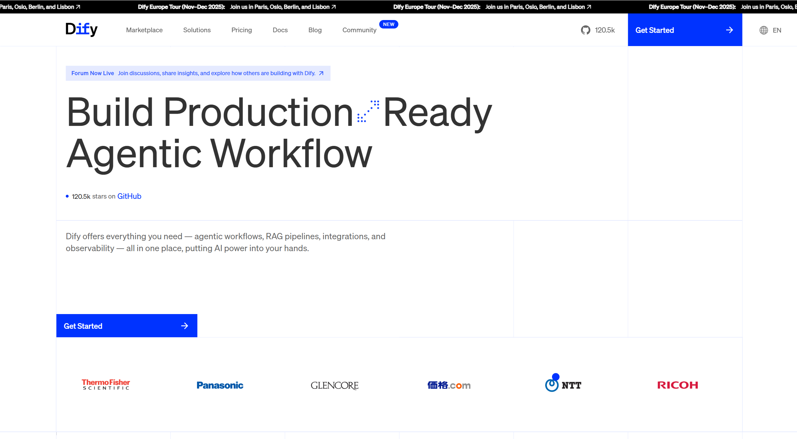Open the EN language selector

click(777, 30)
